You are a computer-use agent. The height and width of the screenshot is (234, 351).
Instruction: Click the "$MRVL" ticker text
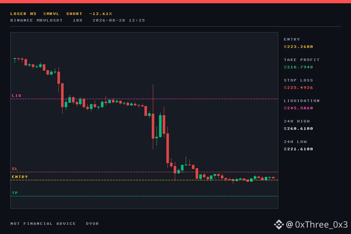tap(51, 14)
